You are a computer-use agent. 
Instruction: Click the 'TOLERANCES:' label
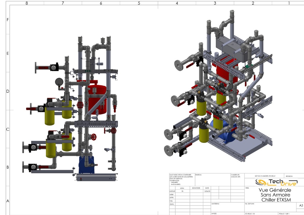[175, 181]
